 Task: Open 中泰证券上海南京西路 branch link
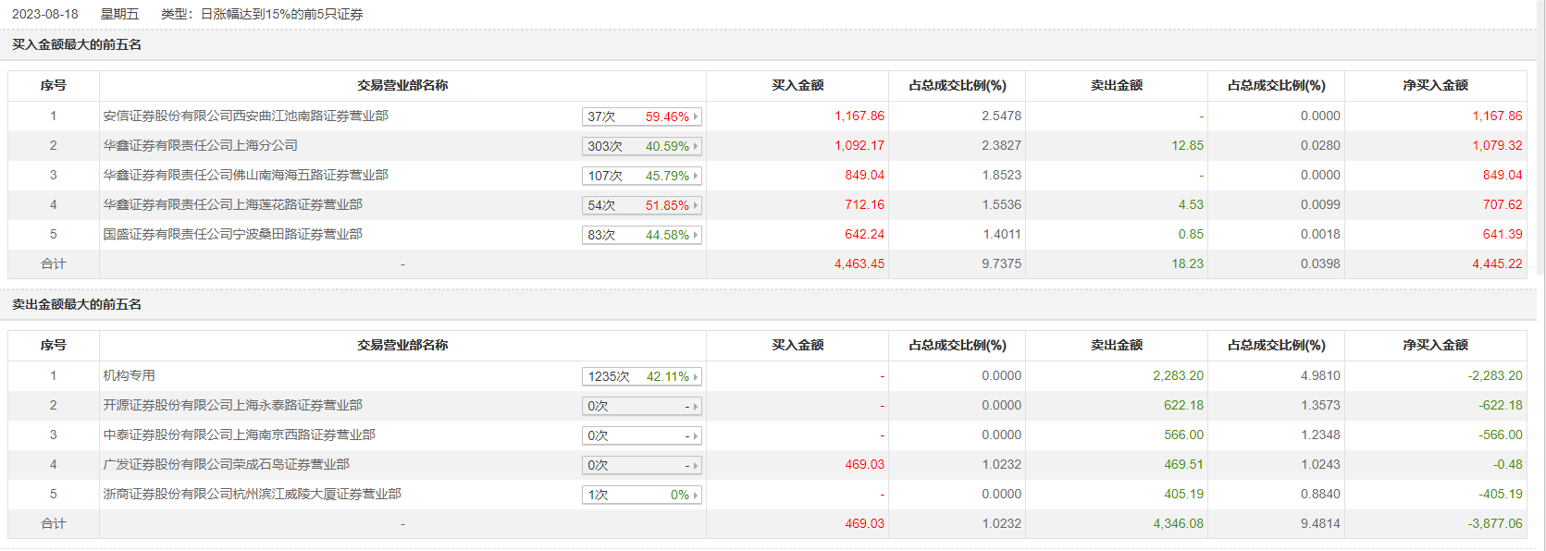coord(239,435)
